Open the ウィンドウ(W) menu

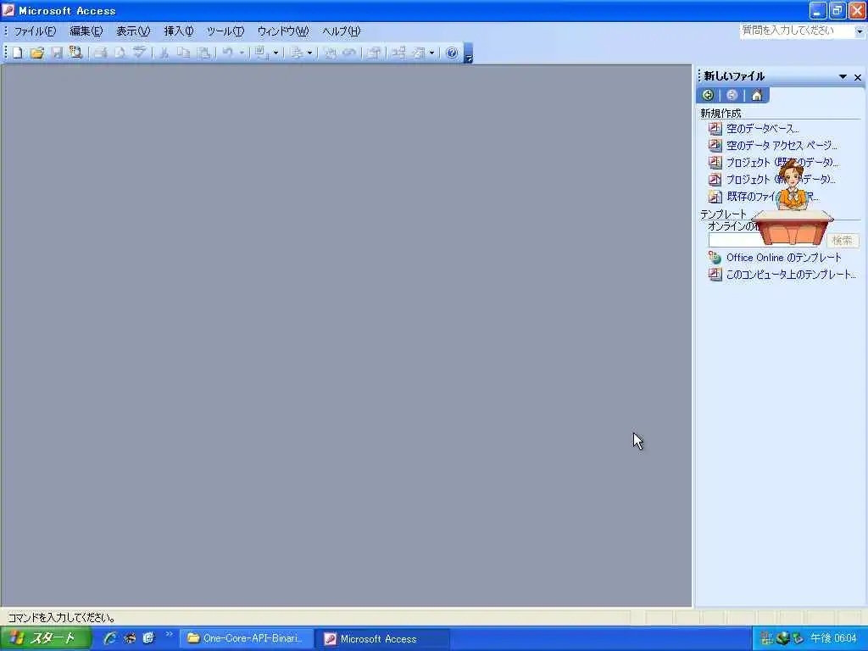coord(283,31)
